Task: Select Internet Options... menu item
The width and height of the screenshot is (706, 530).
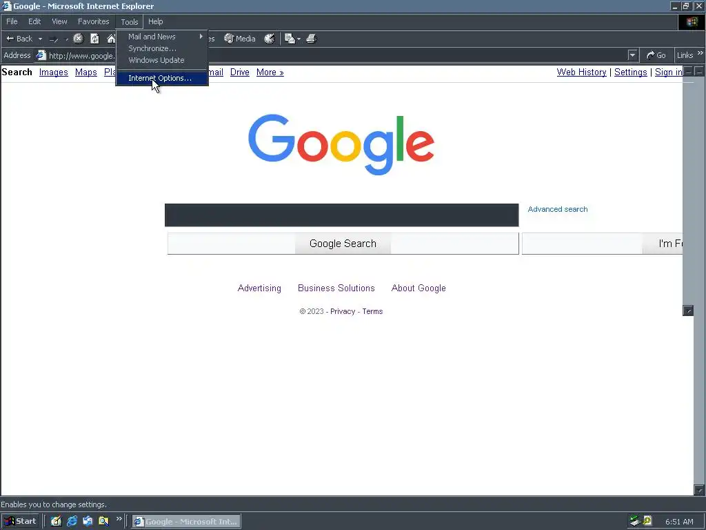Action: (162, 78)
